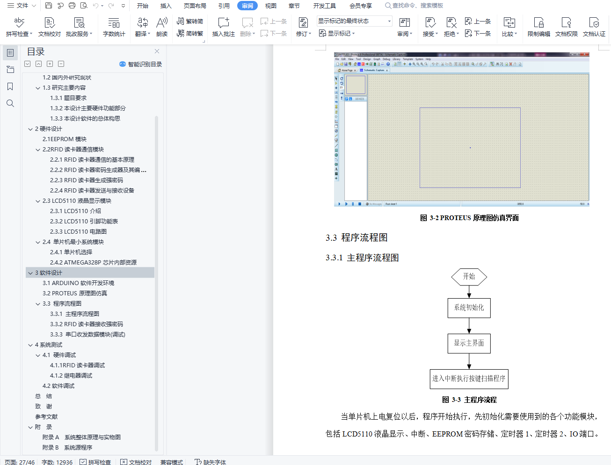Viewport: 611px width, 465px height.
Task: Go to previous revision (上一条) beside reject
Action: (x=478, y=21)
